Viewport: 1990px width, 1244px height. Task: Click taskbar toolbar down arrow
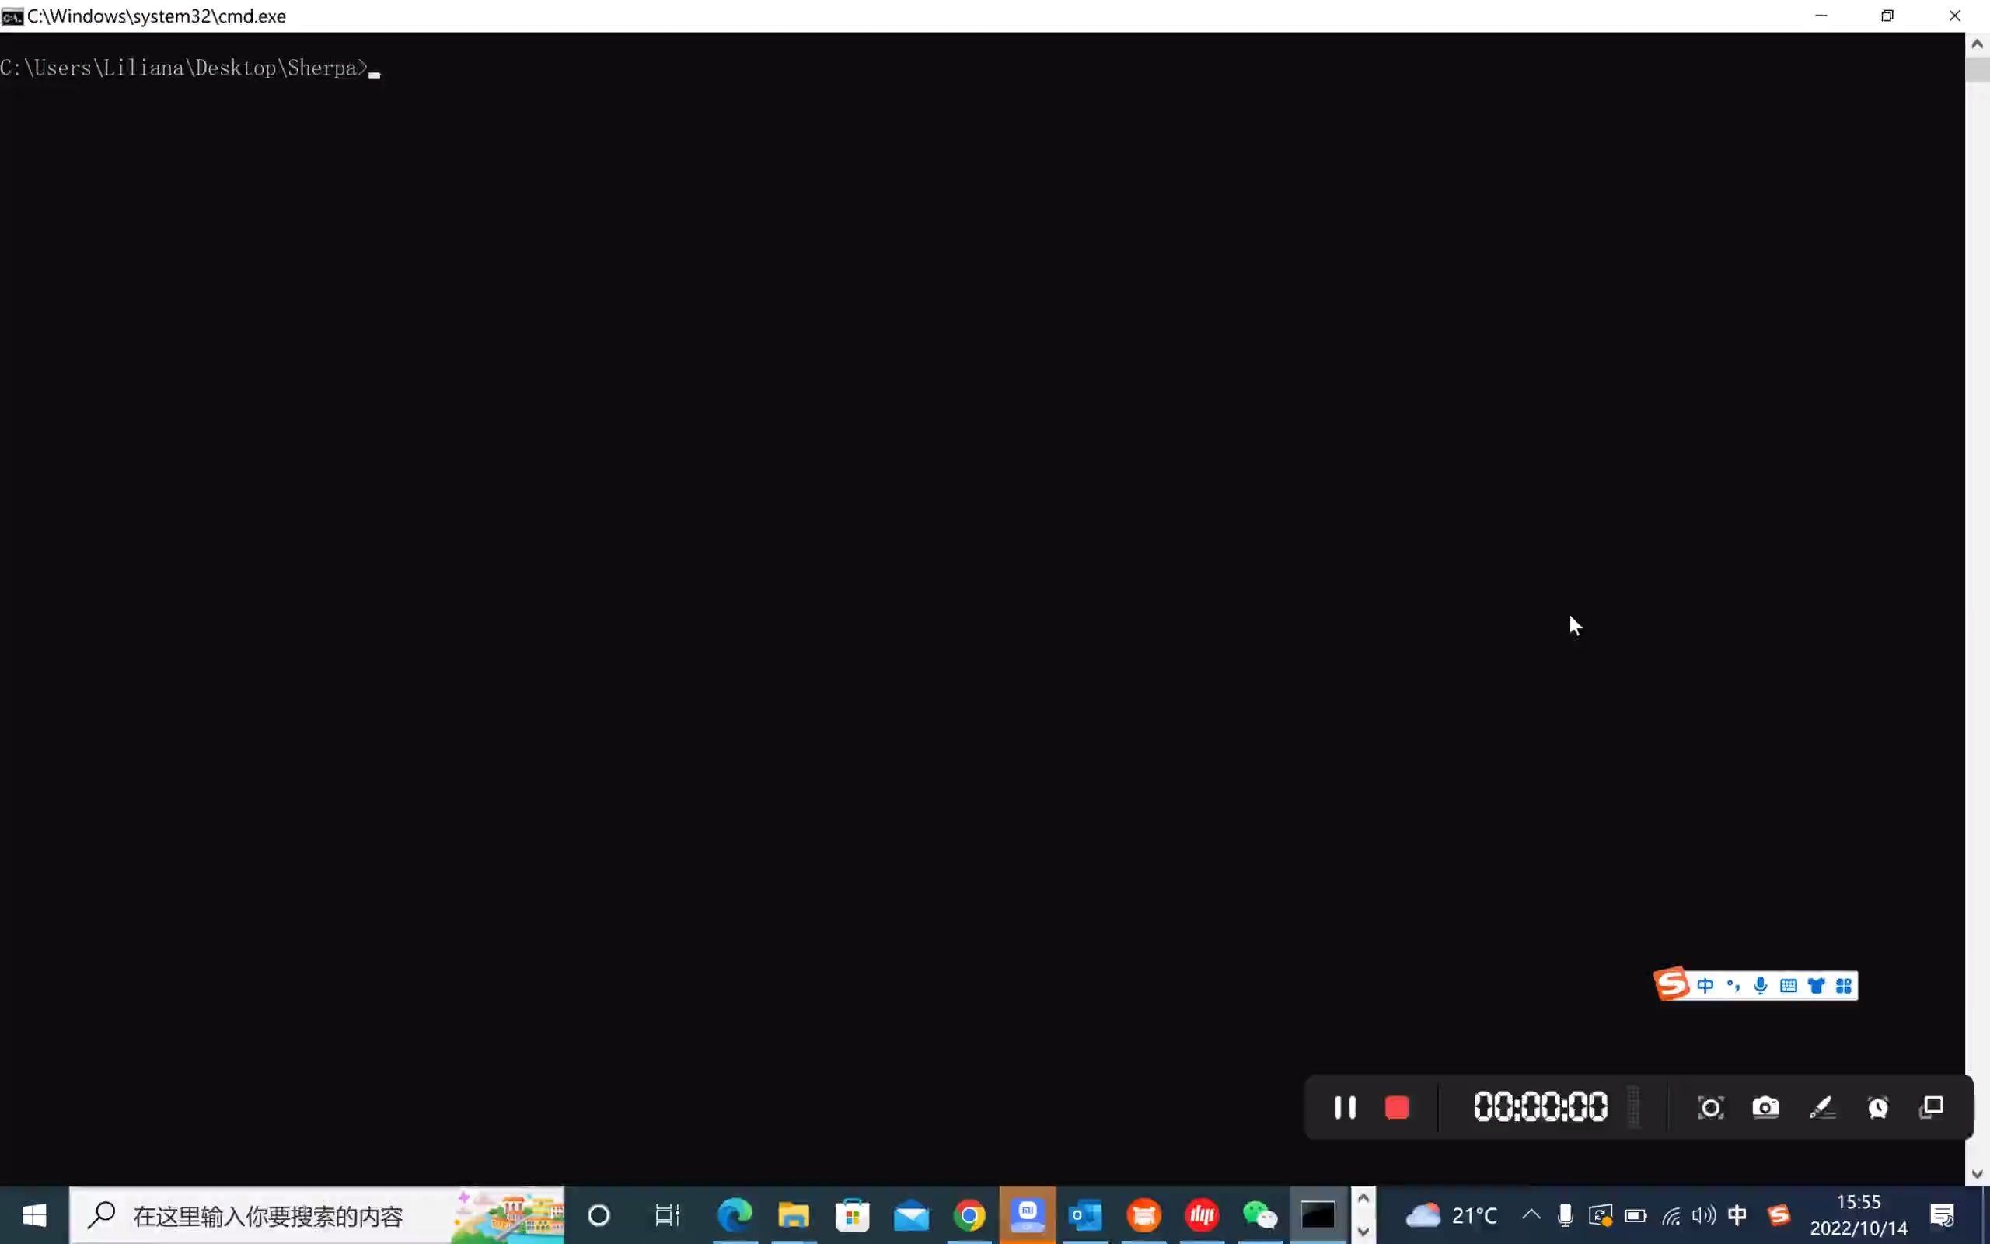1363,1232
